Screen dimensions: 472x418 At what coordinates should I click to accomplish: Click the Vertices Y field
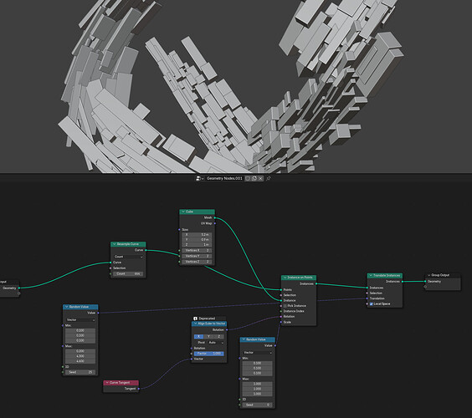tap(197, 256)
